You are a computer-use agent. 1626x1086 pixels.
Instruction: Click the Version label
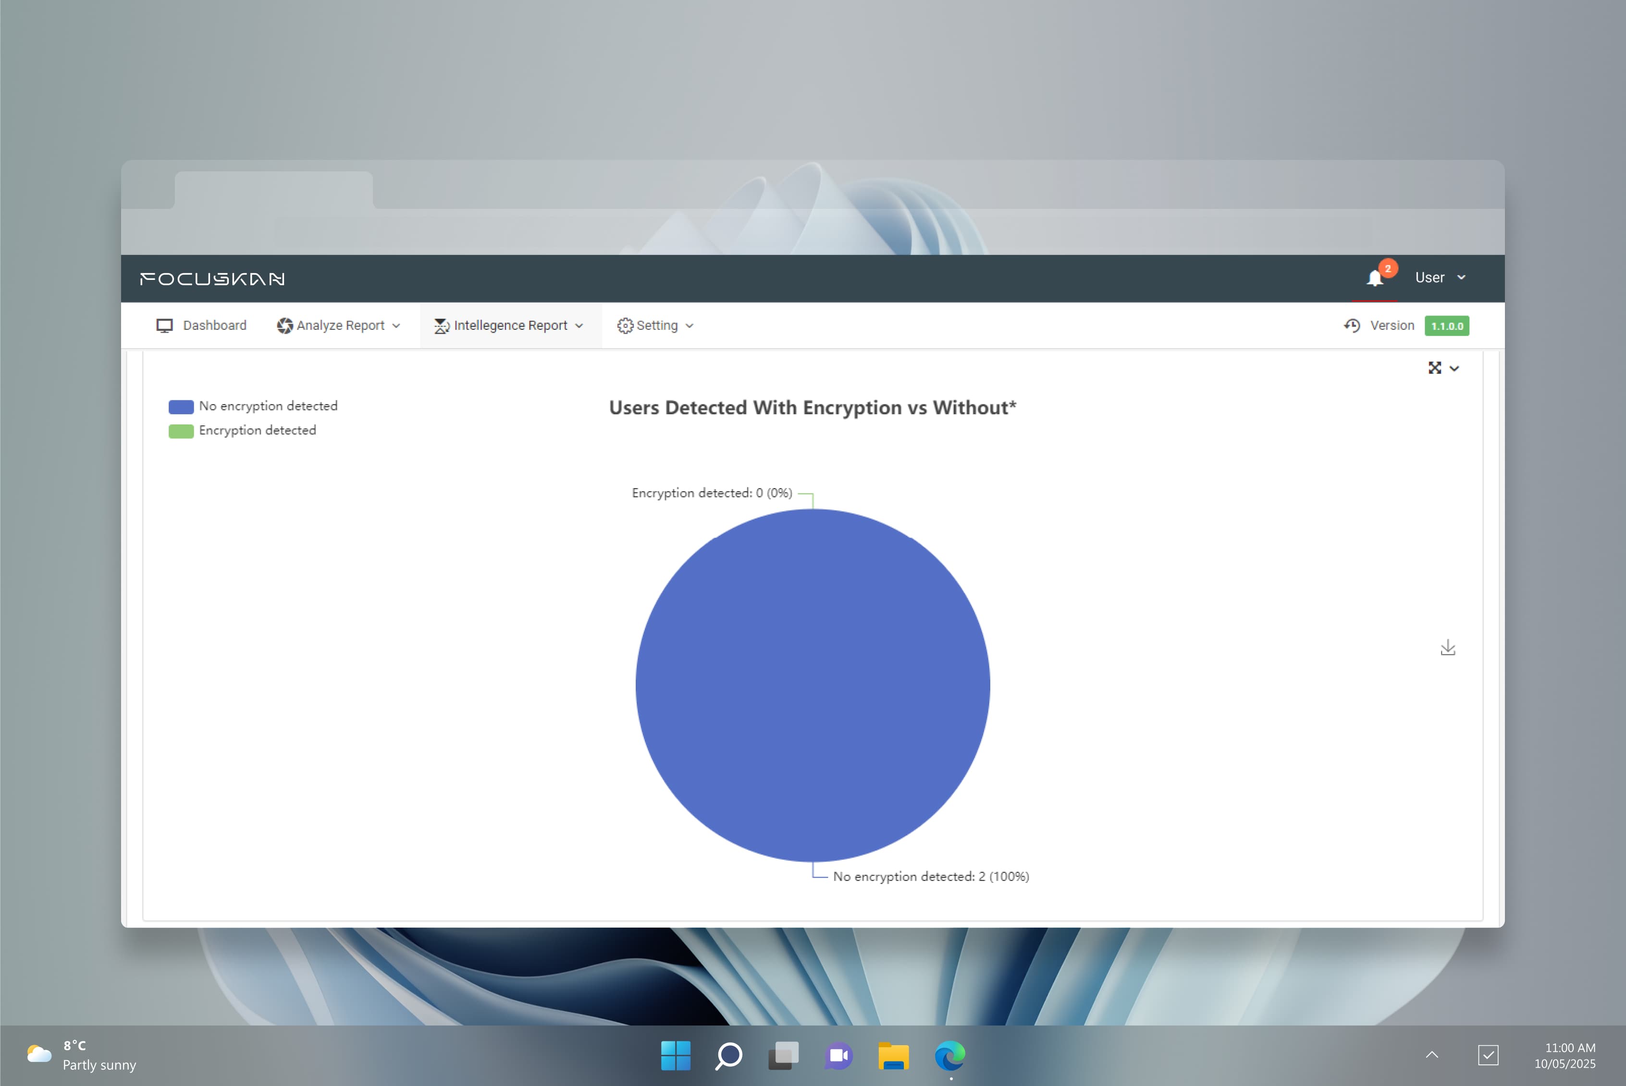click(1392, 326)
